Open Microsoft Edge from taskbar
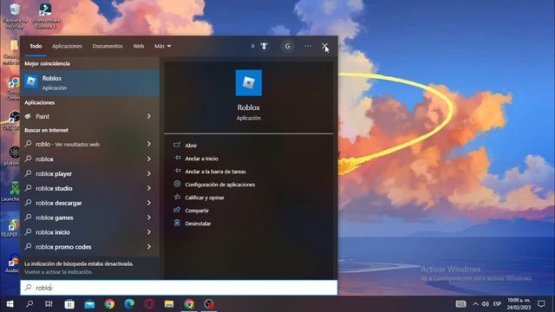Screen dimensions: 555x312 click(129, 304)
